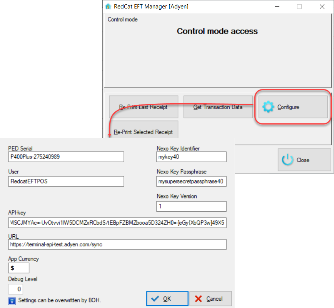Click the URL field with the Adyen address

tap(117, 244)
